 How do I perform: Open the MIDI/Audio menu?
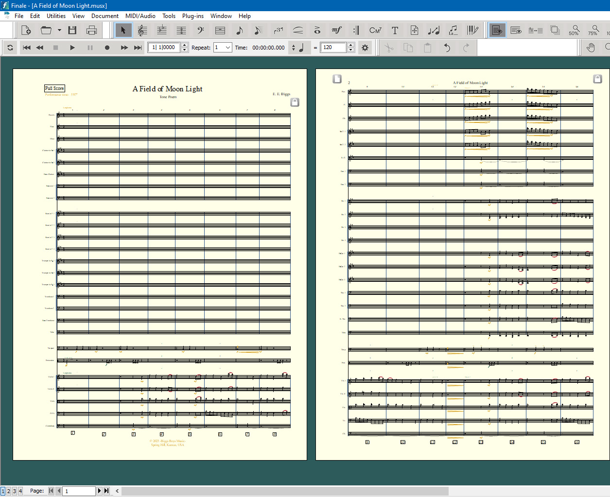[140, 16]
